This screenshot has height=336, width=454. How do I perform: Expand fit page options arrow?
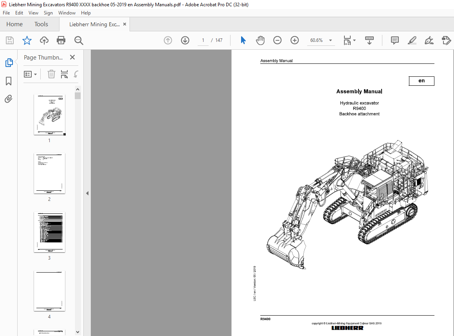pyautogui.click(x=355, y=40)
